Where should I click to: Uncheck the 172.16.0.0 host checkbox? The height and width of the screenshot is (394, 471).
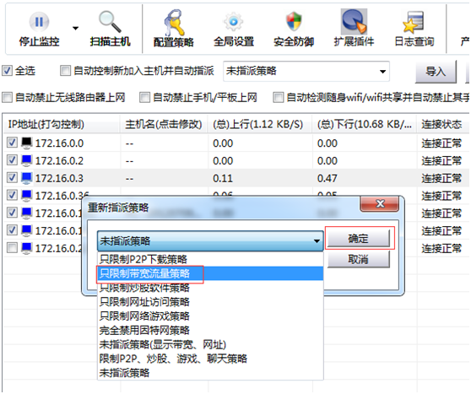click(12, 143)
